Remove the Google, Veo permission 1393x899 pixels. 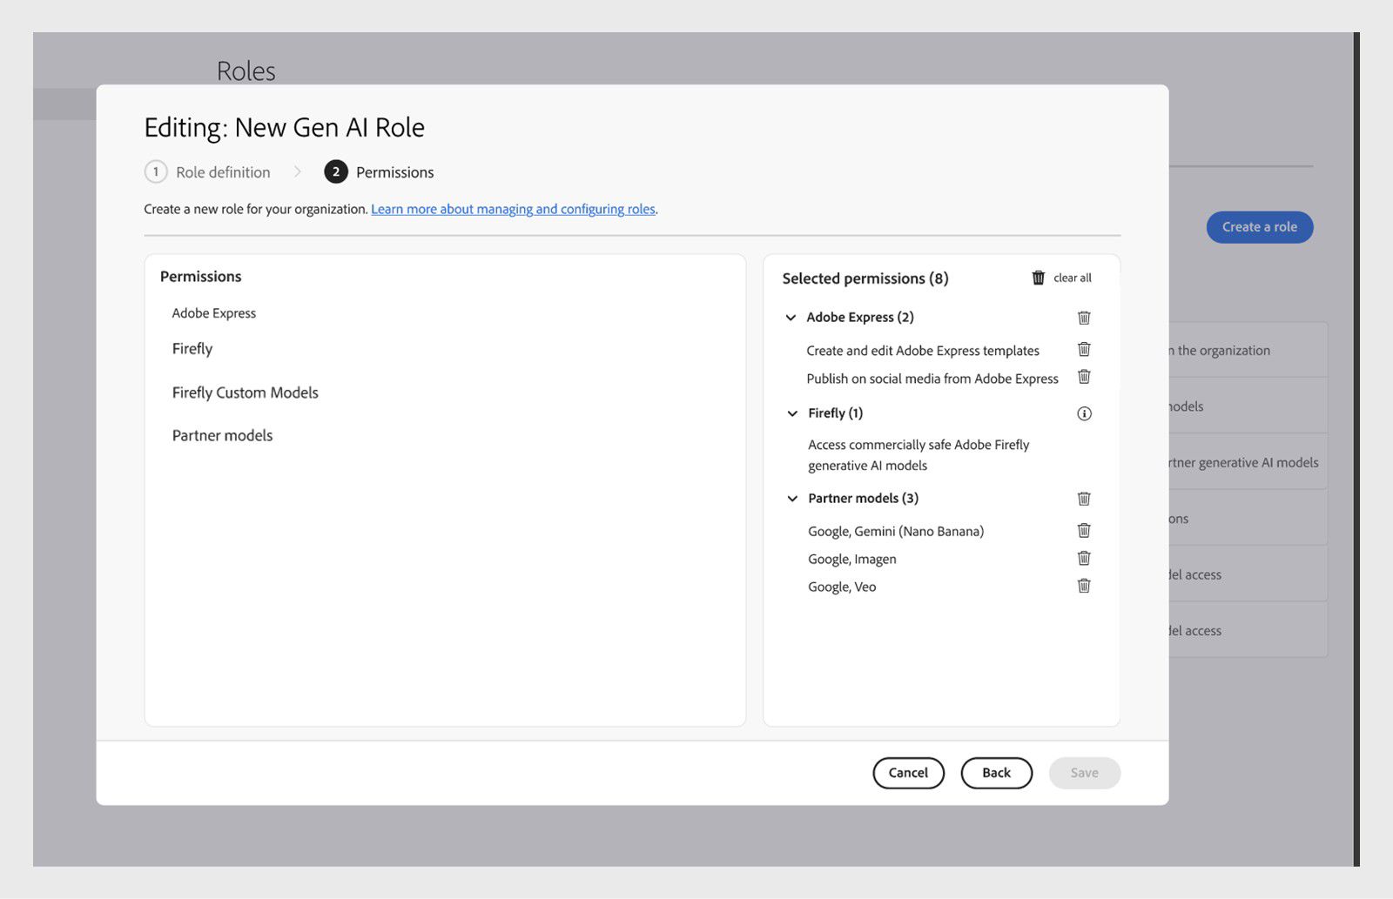point(1084,586)
